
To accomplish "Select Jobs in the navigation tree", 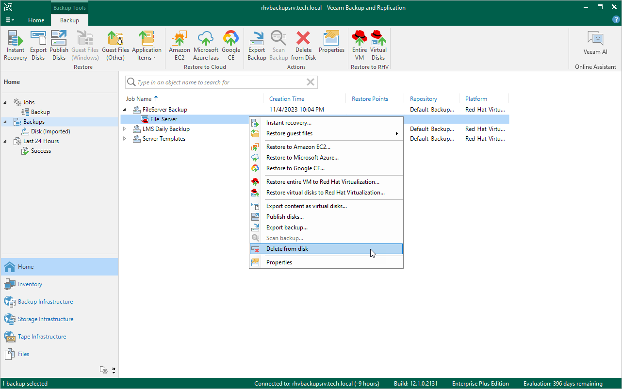I will click(x=29, y=102).
